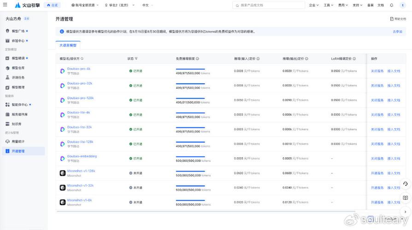Open 备案 in top bar
Screen dimensions: 412x230
370,5
